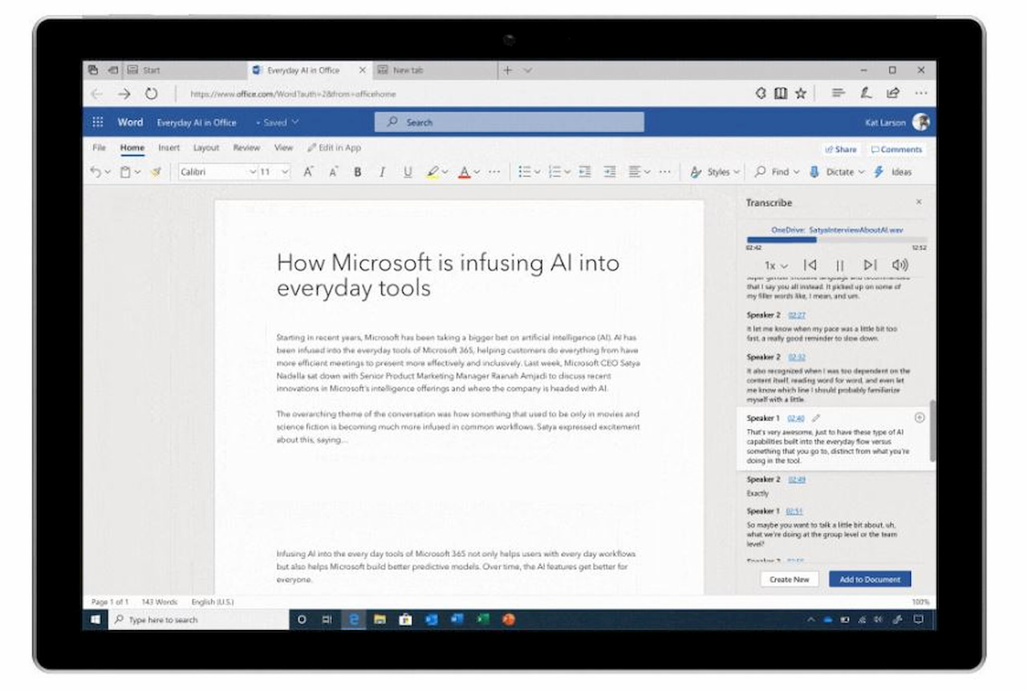Toggle underline formatting

(x=408, y=172)
